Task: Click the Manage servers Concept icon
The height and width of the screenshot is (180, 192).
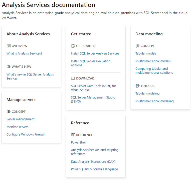Action: 8,111
